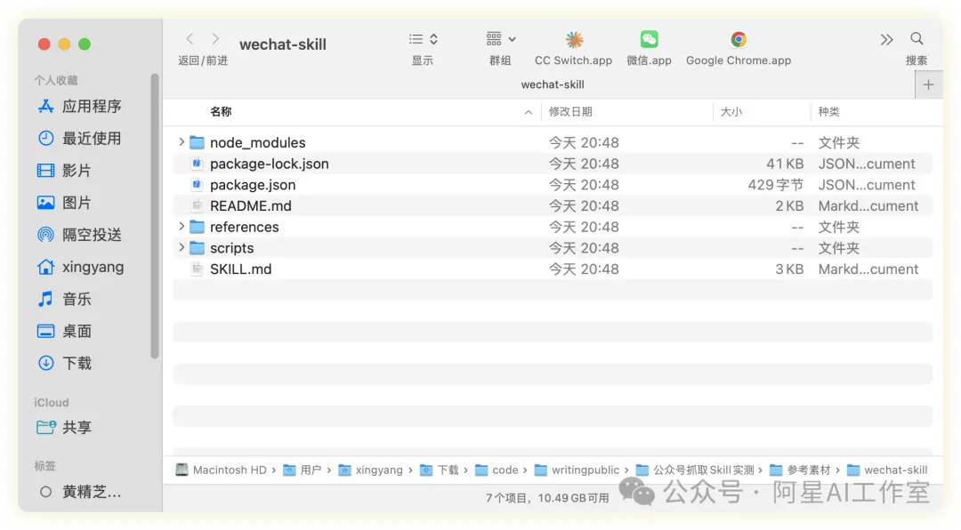Jump to 下载 in path bar
Image resolution: width=961 pixels, height=530 pixels.
[x=439, y=470]
